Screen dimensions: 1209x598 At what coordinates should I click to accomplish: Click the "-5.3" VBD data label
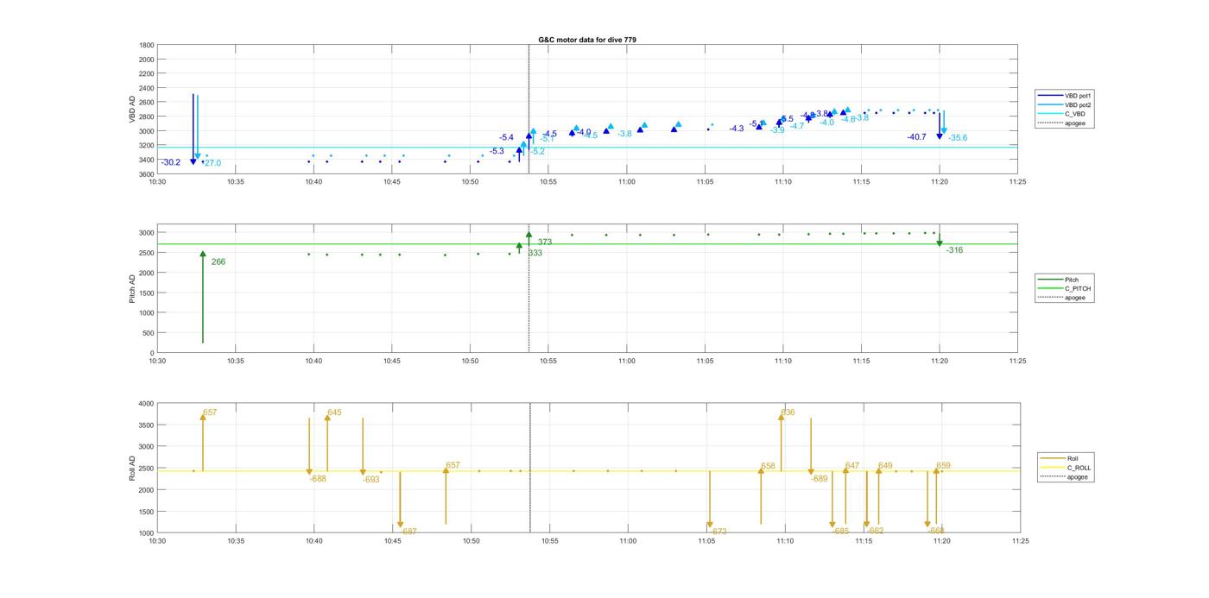(x=497, y=151)
